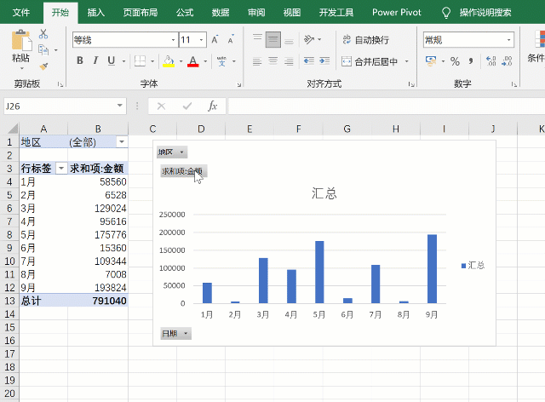Apply yellow fill color bucket
The image size is (545, 402).
coord(169,61)
